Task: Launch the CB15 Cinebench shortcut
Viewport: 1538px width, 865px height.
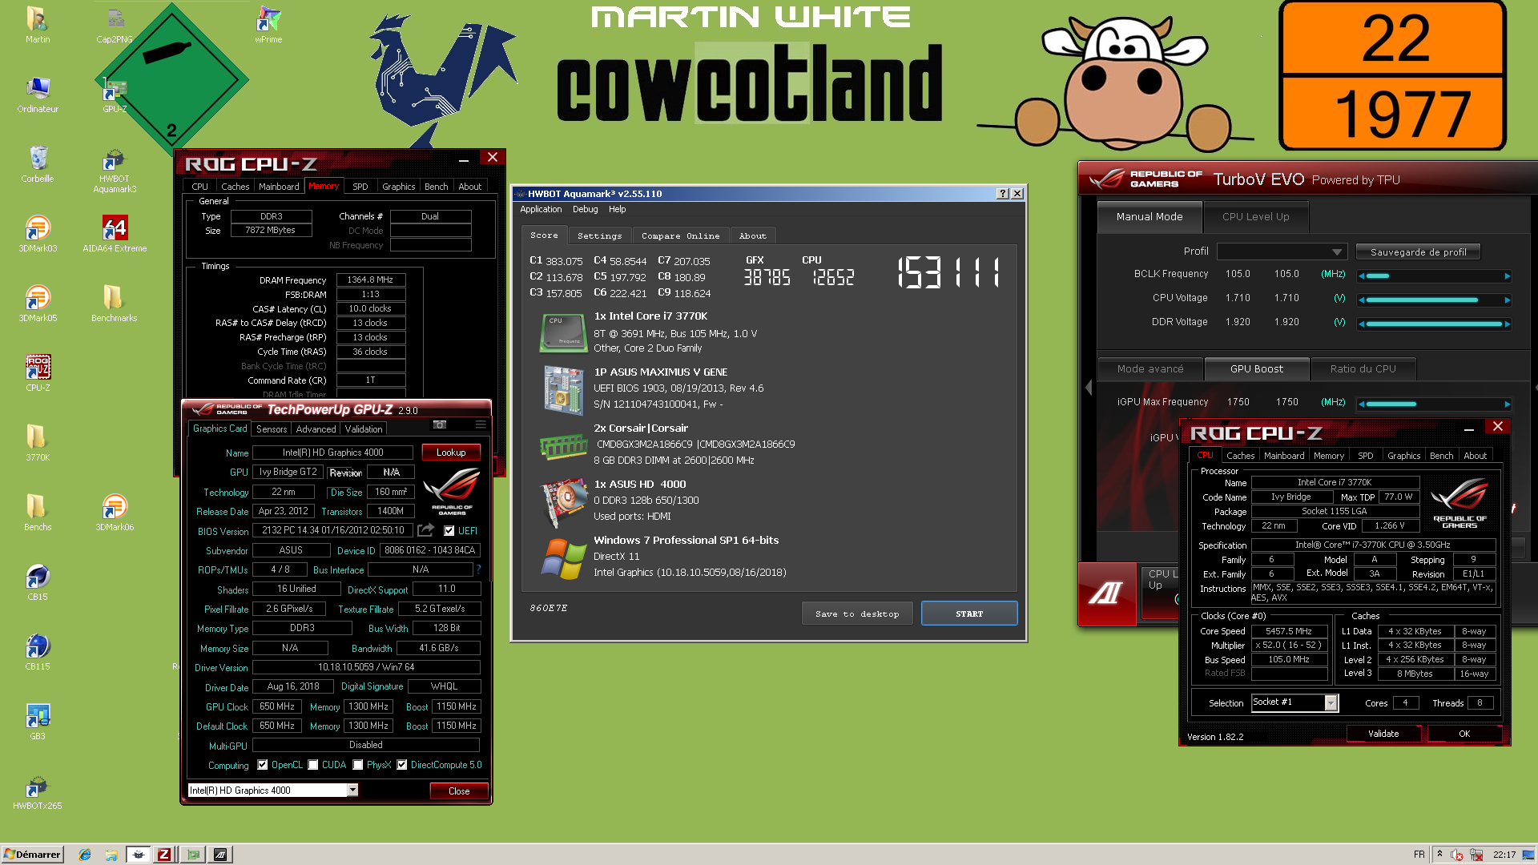Action: (38, 582)
